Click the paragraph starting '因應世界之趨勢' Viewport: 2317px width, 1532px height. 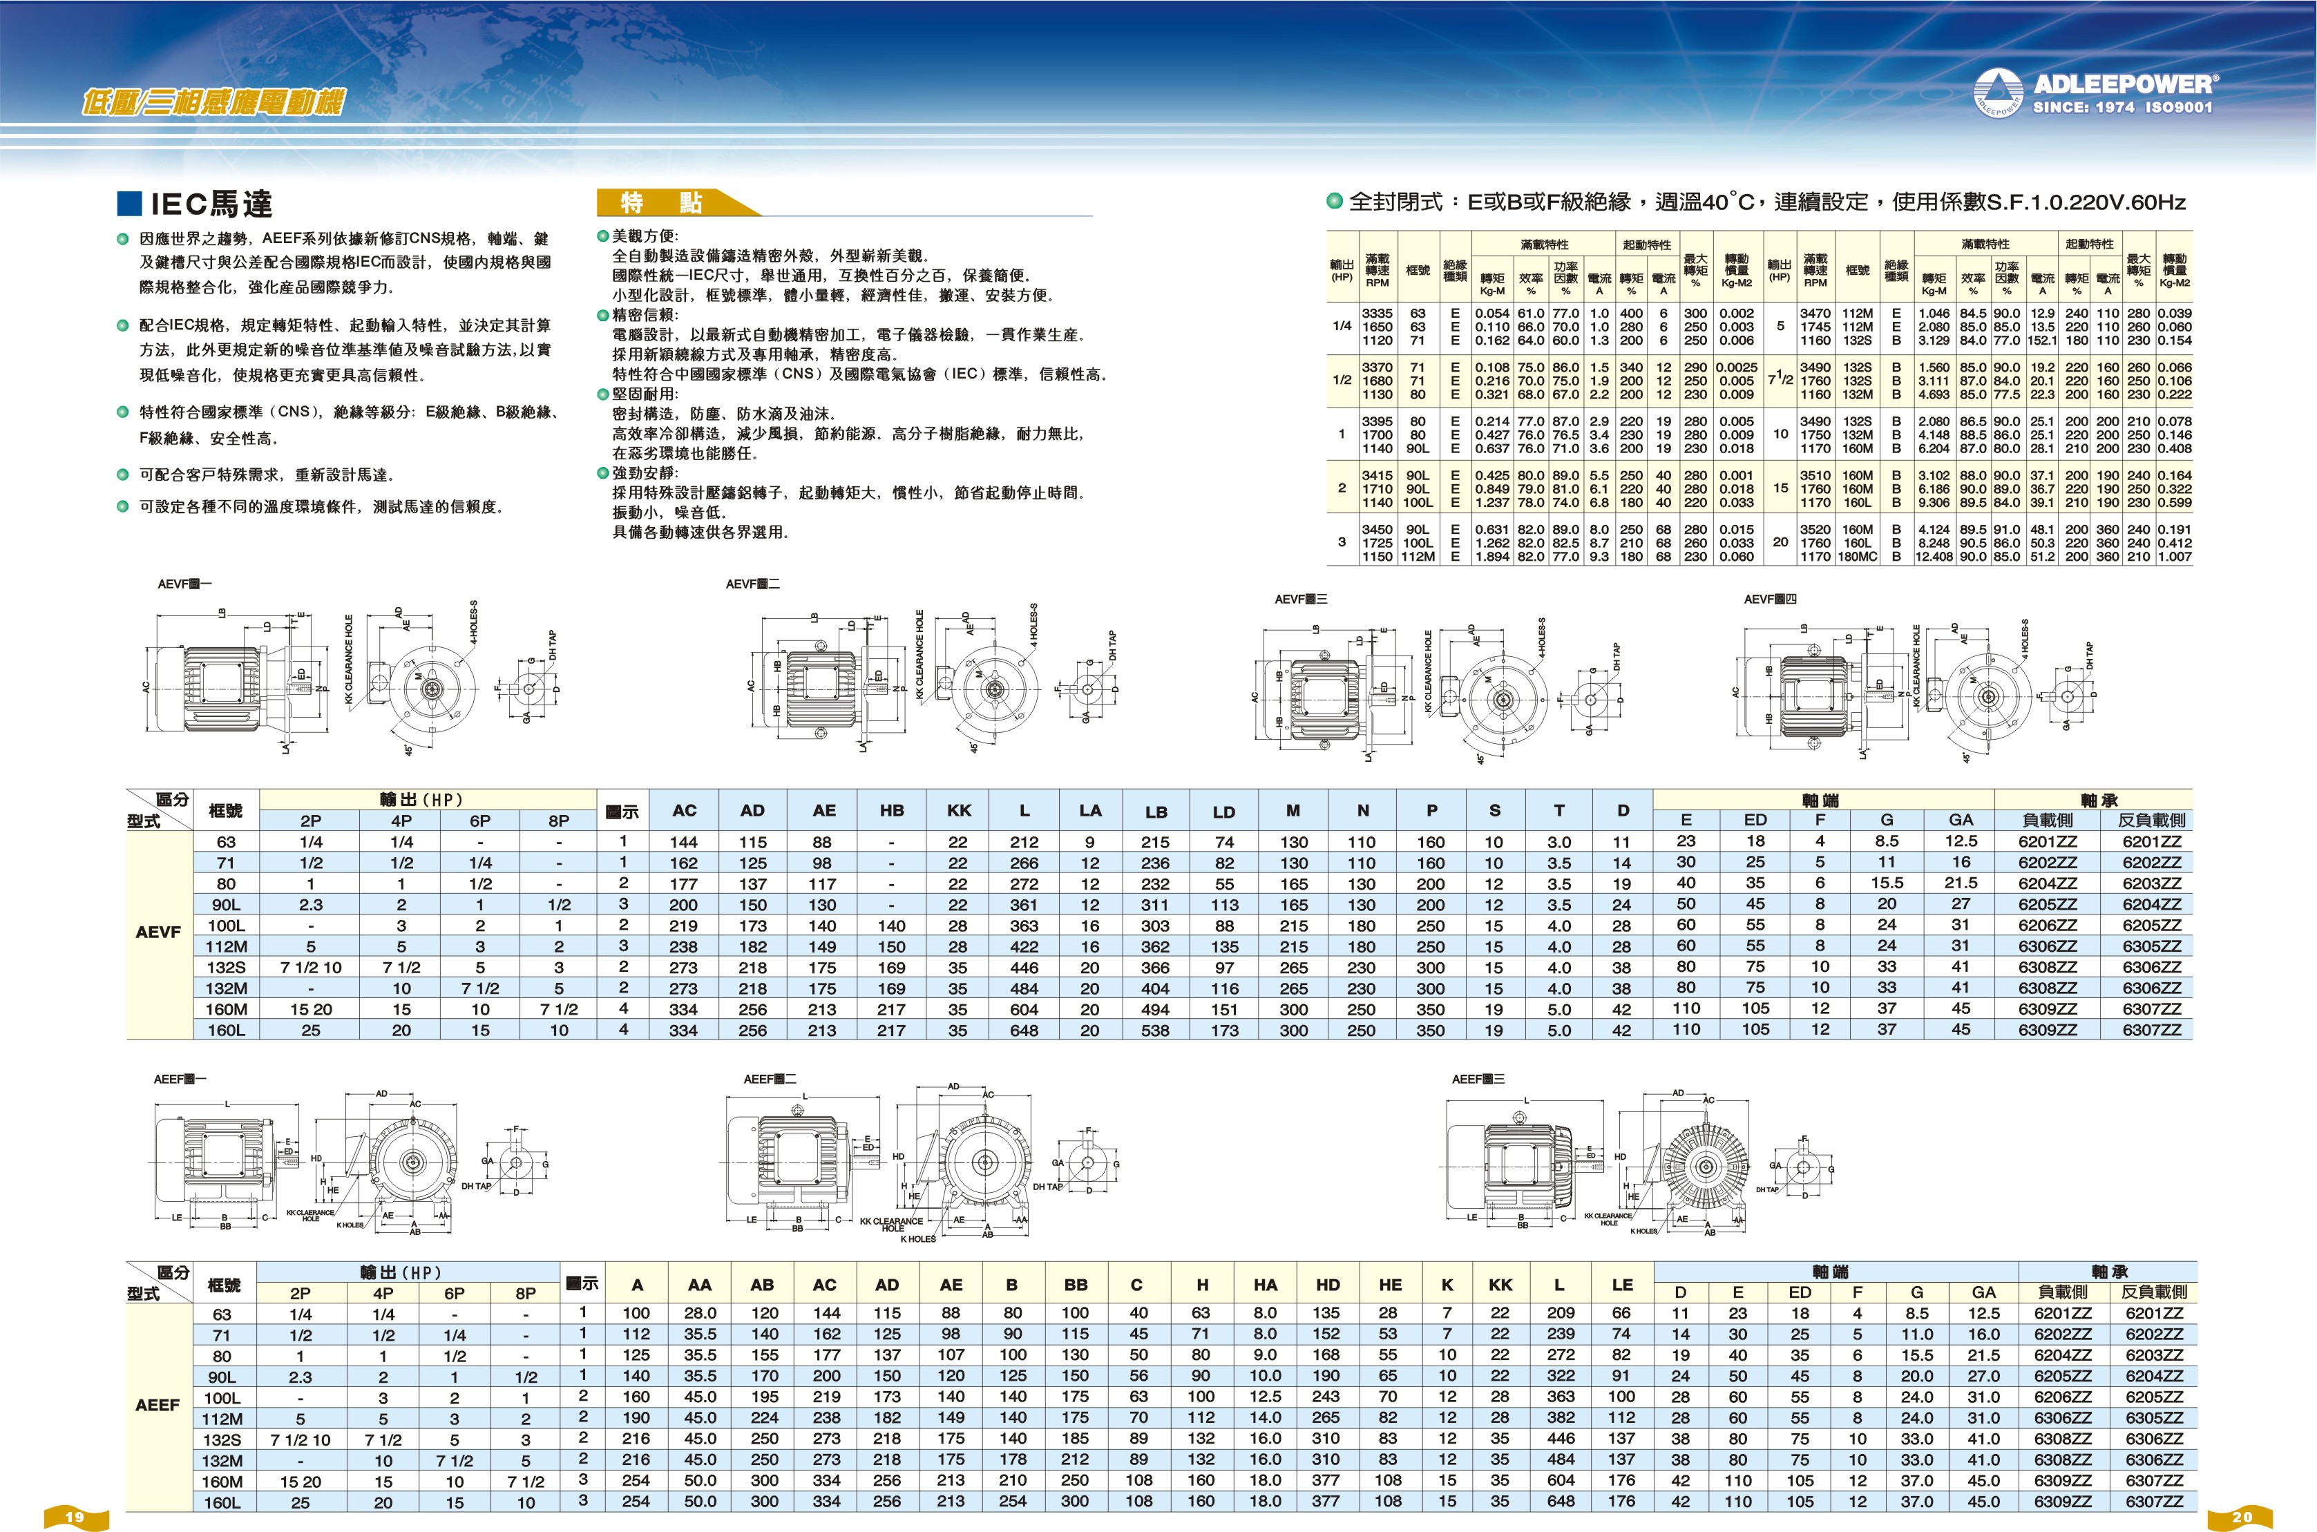tap(345, 263)
